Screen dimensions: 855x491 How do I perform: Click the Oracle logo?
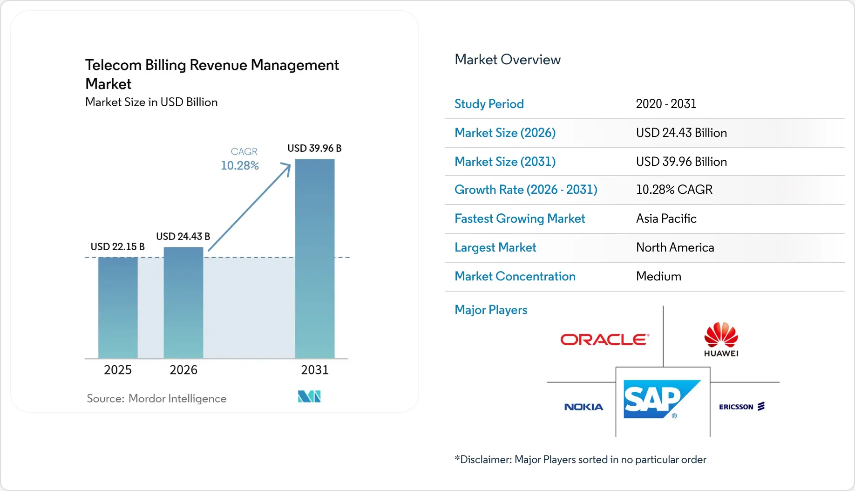(604, 340)
